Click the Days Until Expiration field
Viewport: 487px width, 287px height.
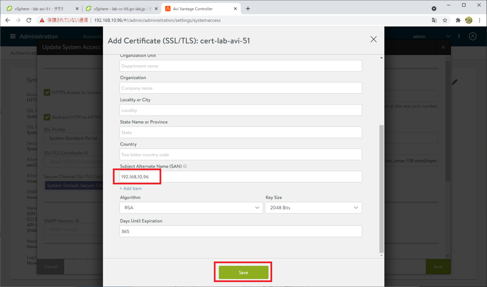click(241, 231)
